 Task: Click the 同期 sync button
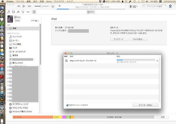point(163,117)
